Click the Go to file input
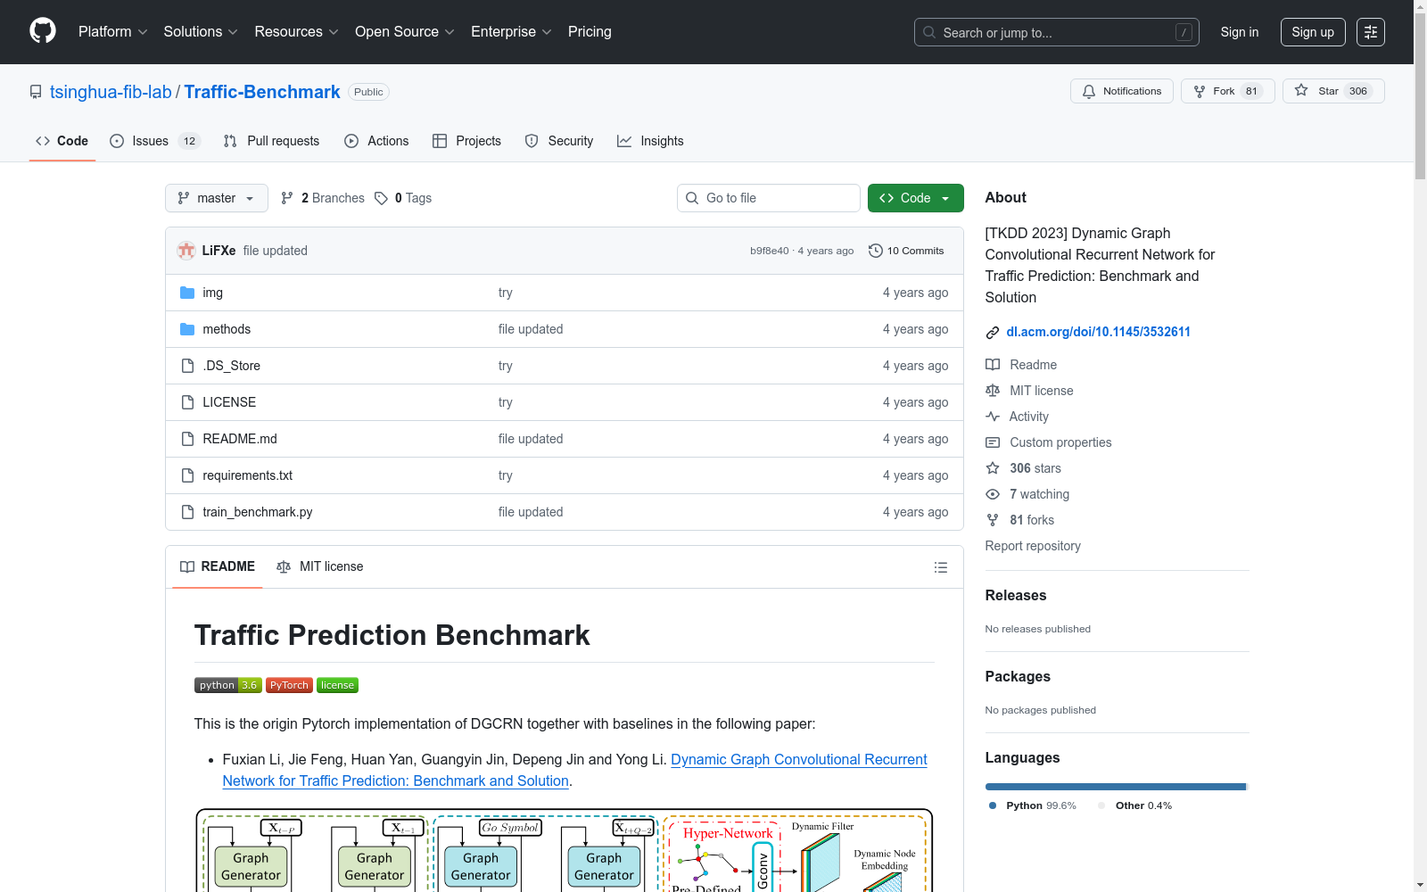This screenshot has height=892, width=1427. point(769,198)
